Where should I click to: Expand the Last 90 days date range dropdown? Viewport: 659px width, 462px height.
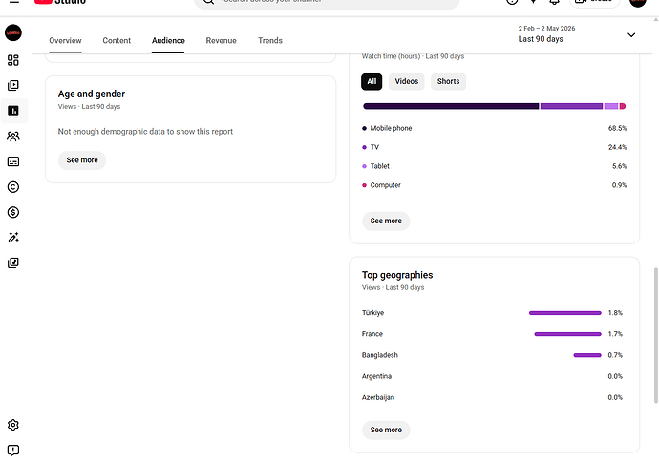(577, 34)
